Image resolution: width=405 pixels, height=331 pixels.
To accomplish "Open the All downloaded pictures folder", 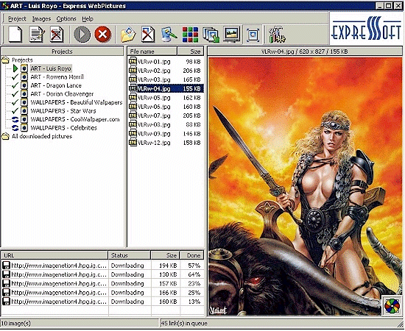I will [42, 136].
